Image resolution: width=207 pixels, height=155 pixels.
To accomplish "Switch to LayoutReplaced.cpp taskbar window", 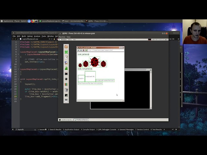I will 50,21.
